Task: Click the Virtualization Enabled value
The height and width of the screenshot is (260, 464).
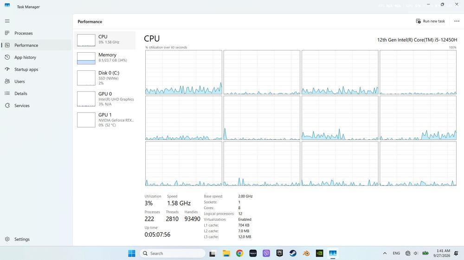Action: coord(245,219)
